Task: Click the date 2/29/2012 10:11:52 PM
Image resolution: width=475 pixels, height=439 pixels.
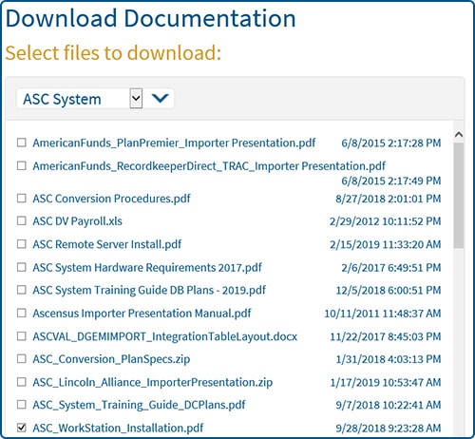Action: click(x=386, y=221)
